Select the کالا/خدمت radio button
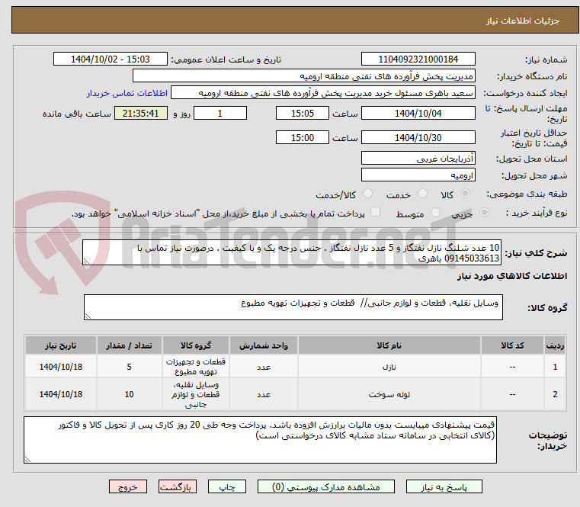Viewport: 580px width, 507px height. click(367, 194)
